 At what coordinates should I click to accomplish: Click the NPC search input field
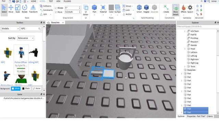point(29,29)
